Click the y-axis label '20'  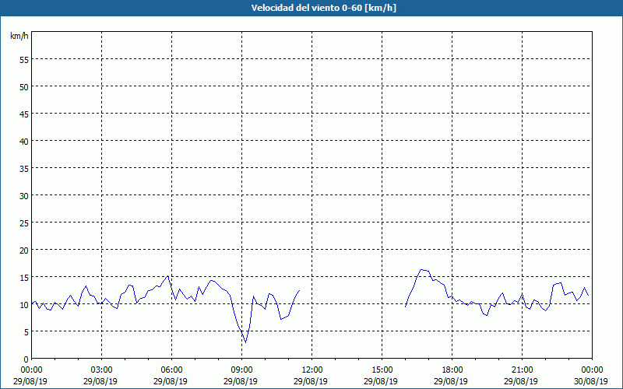[24, 251]
